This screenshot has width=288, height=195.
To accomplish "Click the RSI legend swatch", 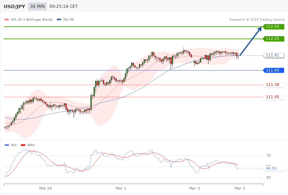I will click(x=7, y=145).
